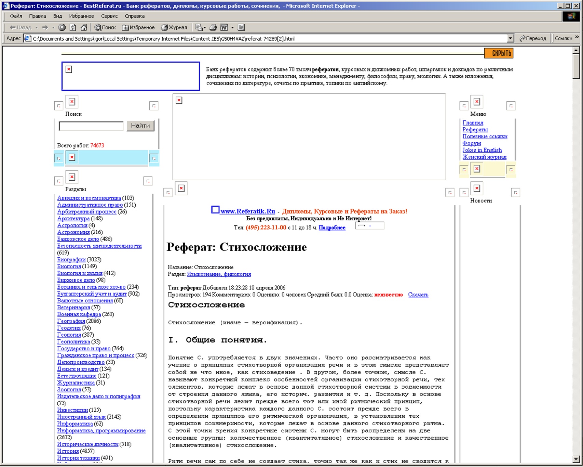Open the Иностранный язык category link

pyautogui.click(x=81, y=417)
